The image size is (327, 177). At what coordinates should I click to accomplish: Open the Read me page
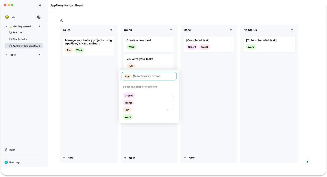[x=17, y=32]
